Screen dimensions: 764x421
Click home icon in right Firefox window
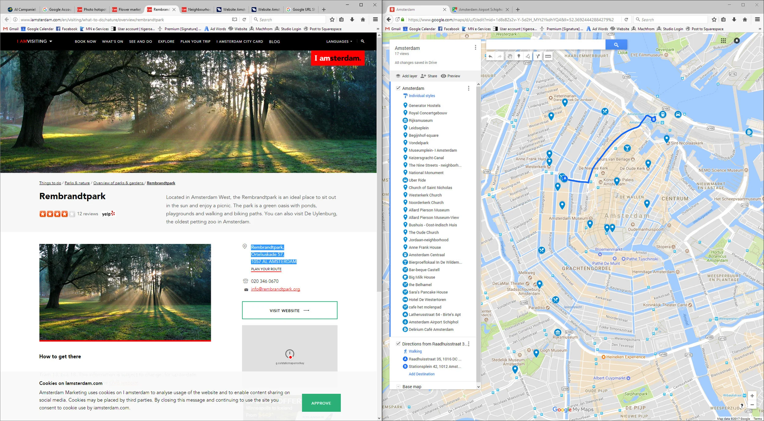tap(745, 20)
